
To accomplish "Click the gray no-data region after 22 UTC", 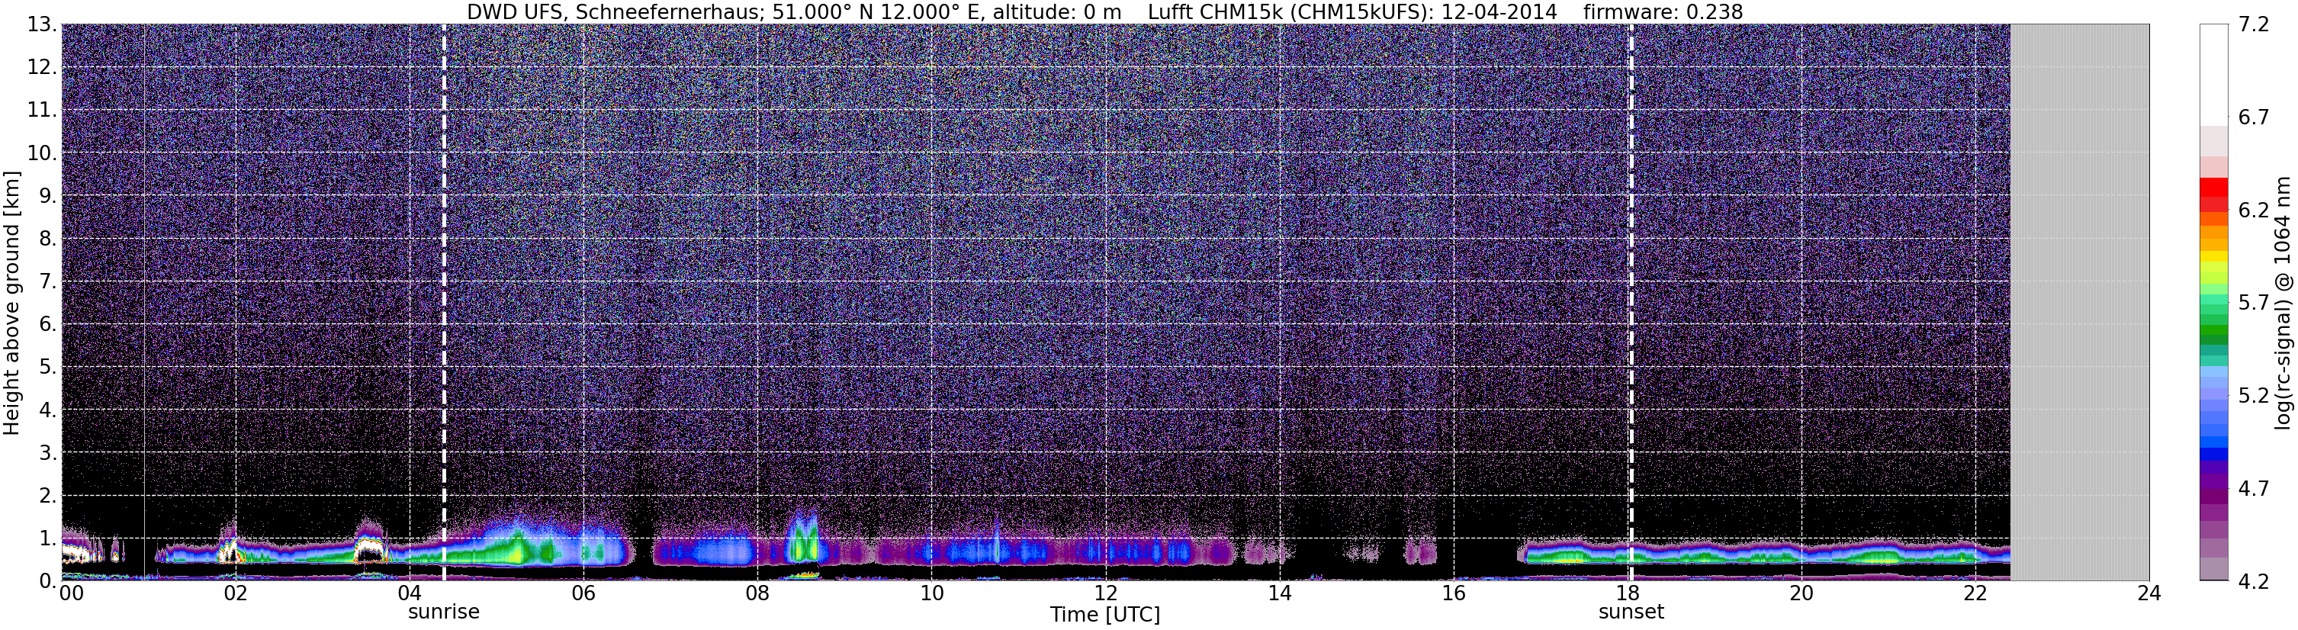I will pyautogui.click(x=2079, y=303).
